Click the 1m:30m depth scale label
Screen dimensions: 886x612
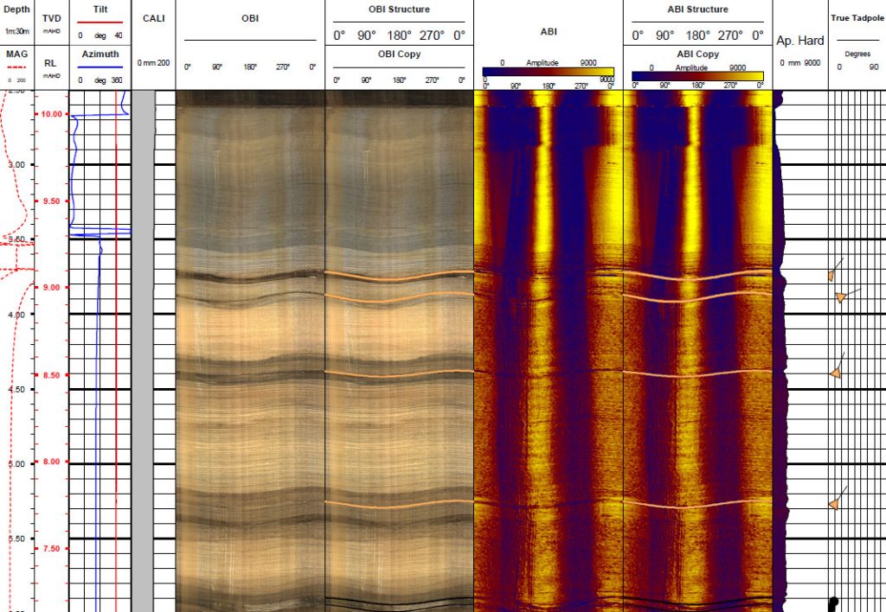point(17,31)
